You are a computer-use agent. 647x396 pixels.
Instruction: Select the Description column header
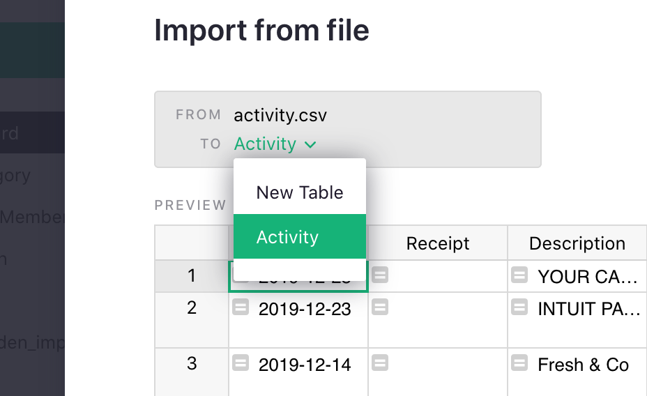(577, 243)
